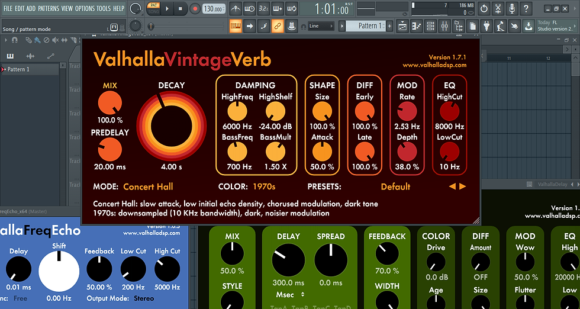Screen dimensions: 580x309
Task: Select the playlist mute speaker tool
Action: click(56, 40)
